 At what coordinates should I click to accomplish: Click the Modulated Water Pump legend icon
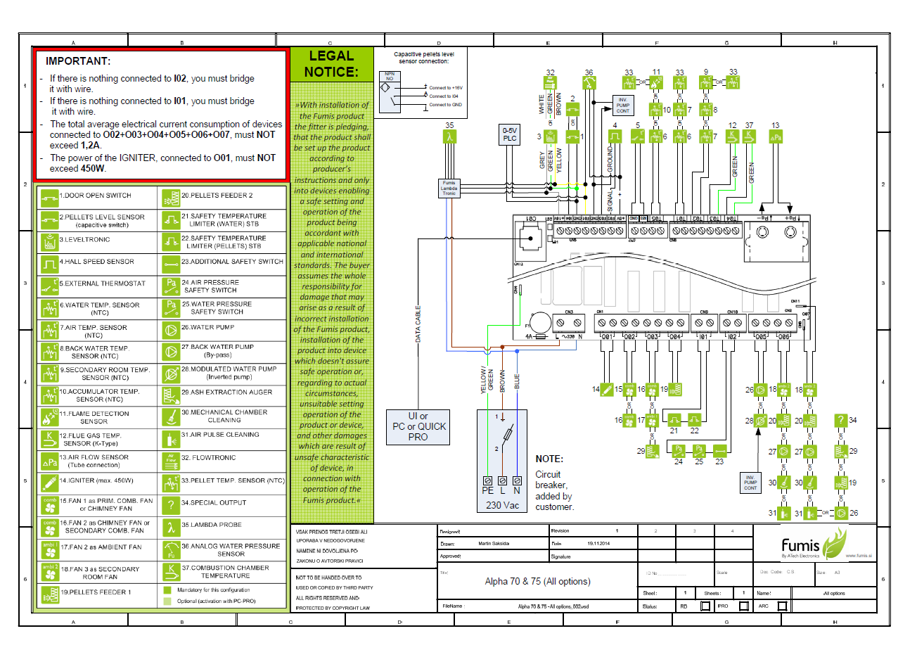point(169,373)
